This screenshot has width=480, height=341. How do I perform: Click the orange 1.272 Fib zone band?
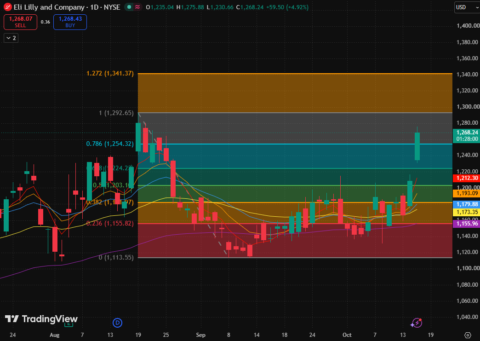[x=295, y=93]
